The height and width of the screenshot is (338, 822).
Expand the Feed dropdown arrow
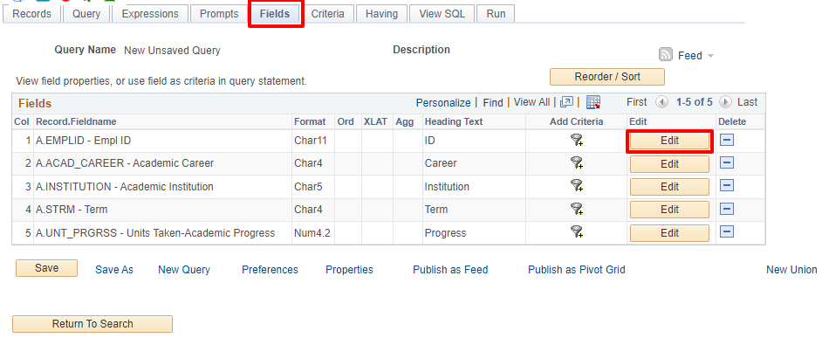pyautogui.click(x=710, y=56)
